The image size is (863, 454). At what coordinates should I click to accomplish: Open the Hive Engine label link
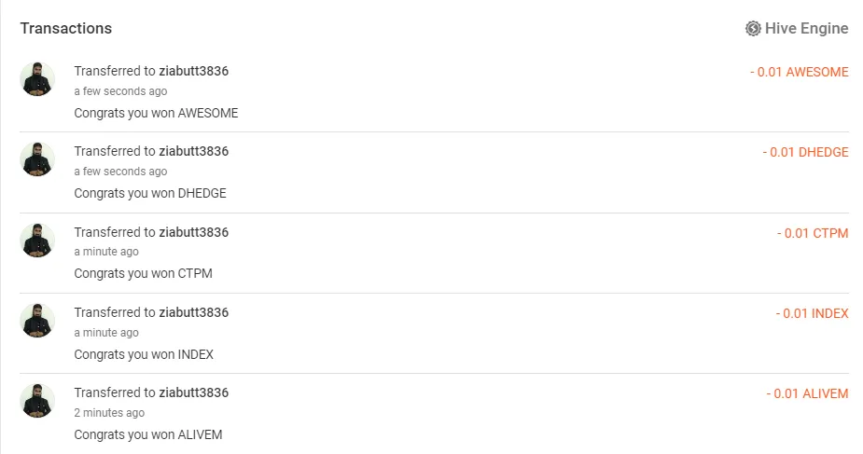(806, 29)
